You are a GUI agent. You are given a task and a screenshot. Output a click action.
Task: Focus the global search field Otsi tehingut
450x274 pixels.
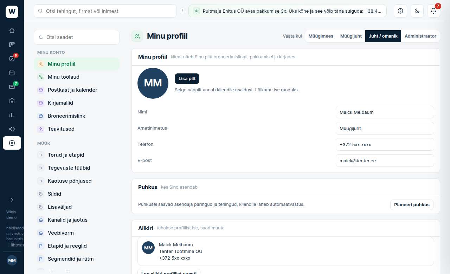[105, 11]
